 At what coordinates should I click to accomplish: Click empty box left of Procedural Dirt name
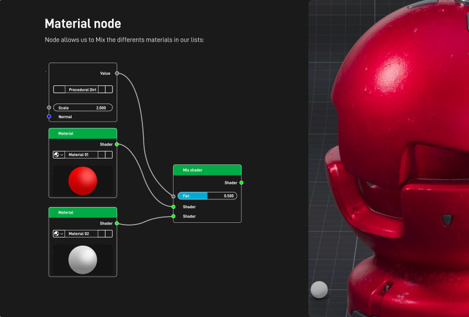click(59, 89)
